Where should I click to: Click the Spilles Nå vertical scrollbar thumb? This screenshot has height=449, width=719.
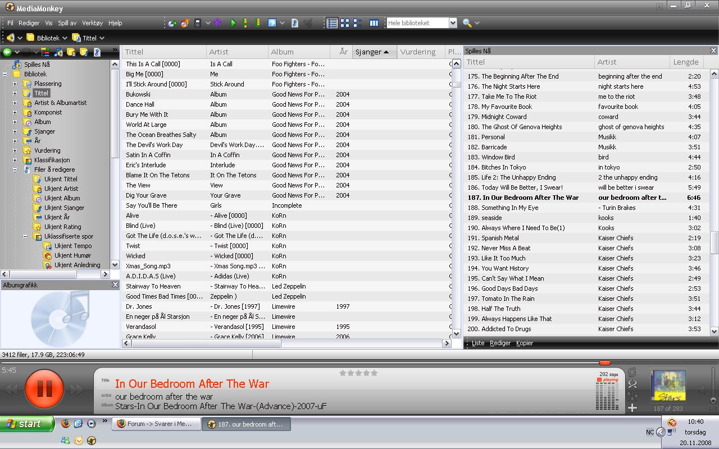(715, 242)
